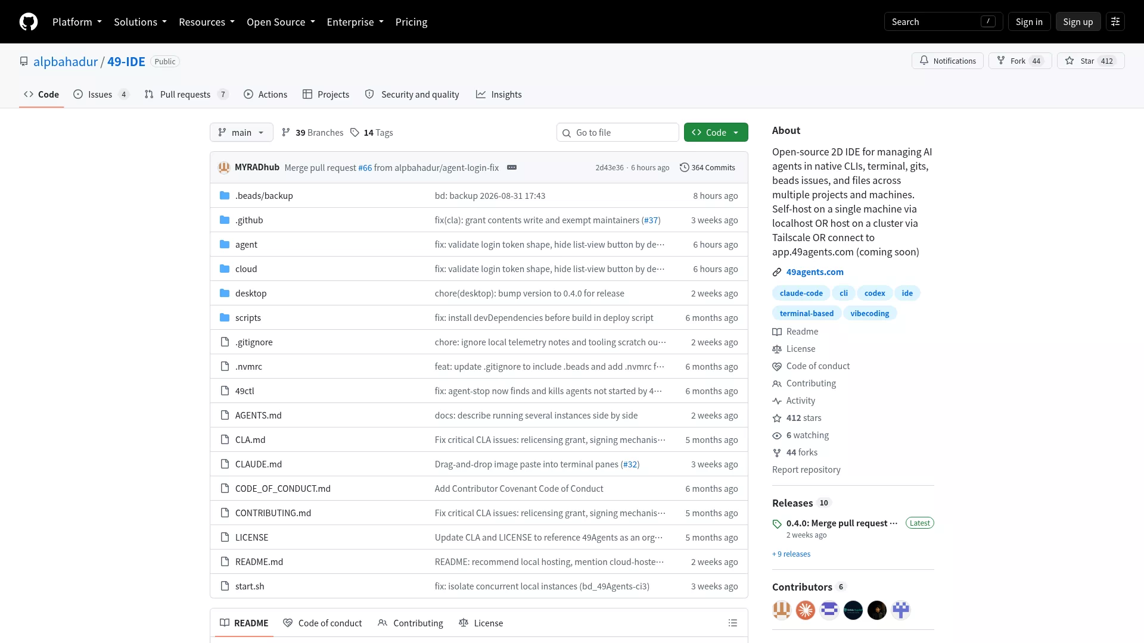Click the star icon beside 412 stars
Viewport: 1144px width, 643px height.
[777, 419]
